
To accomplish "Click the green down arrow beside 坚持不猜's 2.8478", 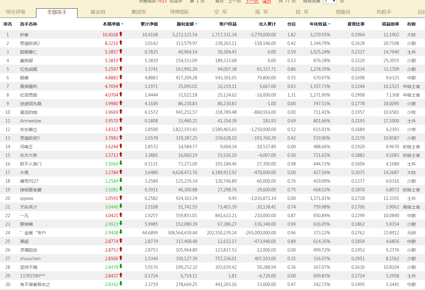I will pyautogui.click(x=121, y=267).
